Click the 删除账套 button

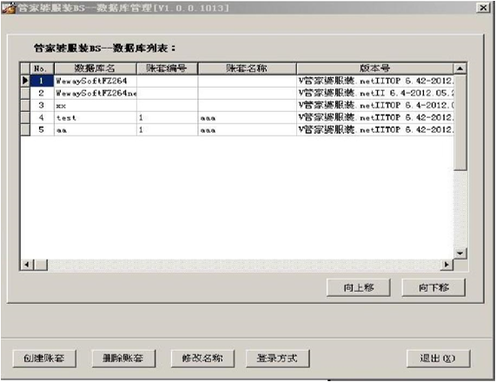coord(123,359)
